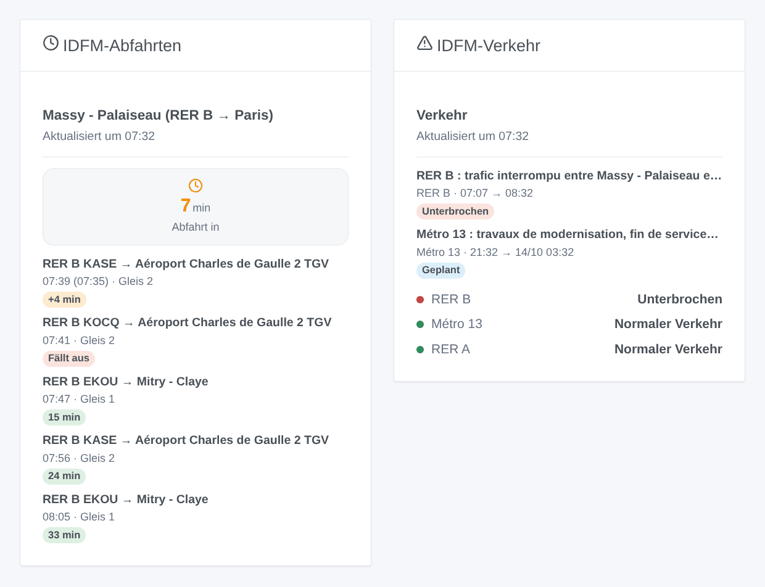
Task: Click 'Aktualisiert um 07:32' in Verkehr card
Action: tap(473, 136)
